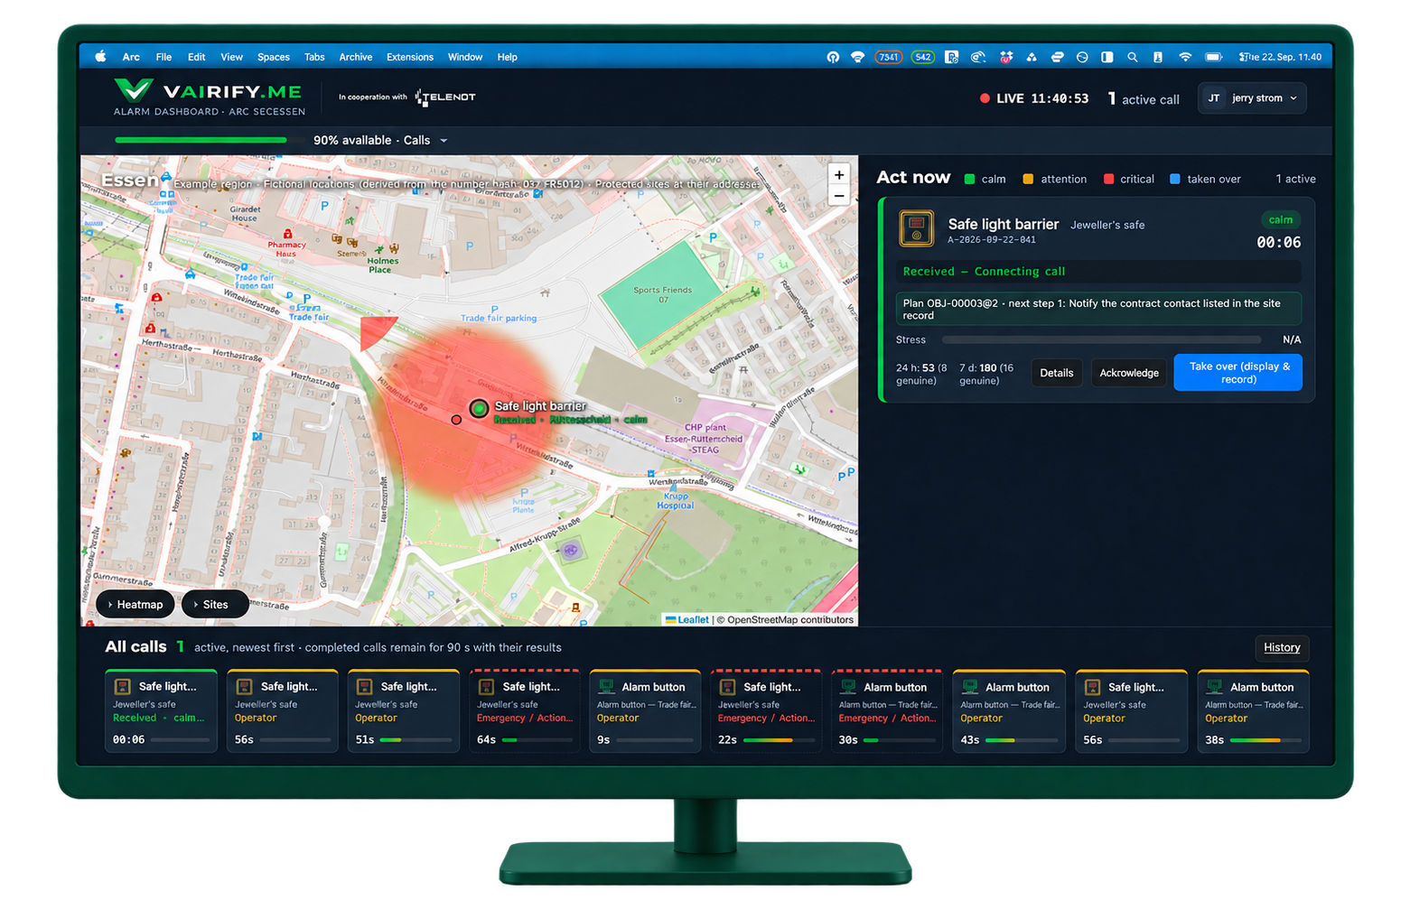This screenshot has width=1410, height=909.
Task: Expand the Sites map layer
Action: pyautogui.click(x=215, y=604)
